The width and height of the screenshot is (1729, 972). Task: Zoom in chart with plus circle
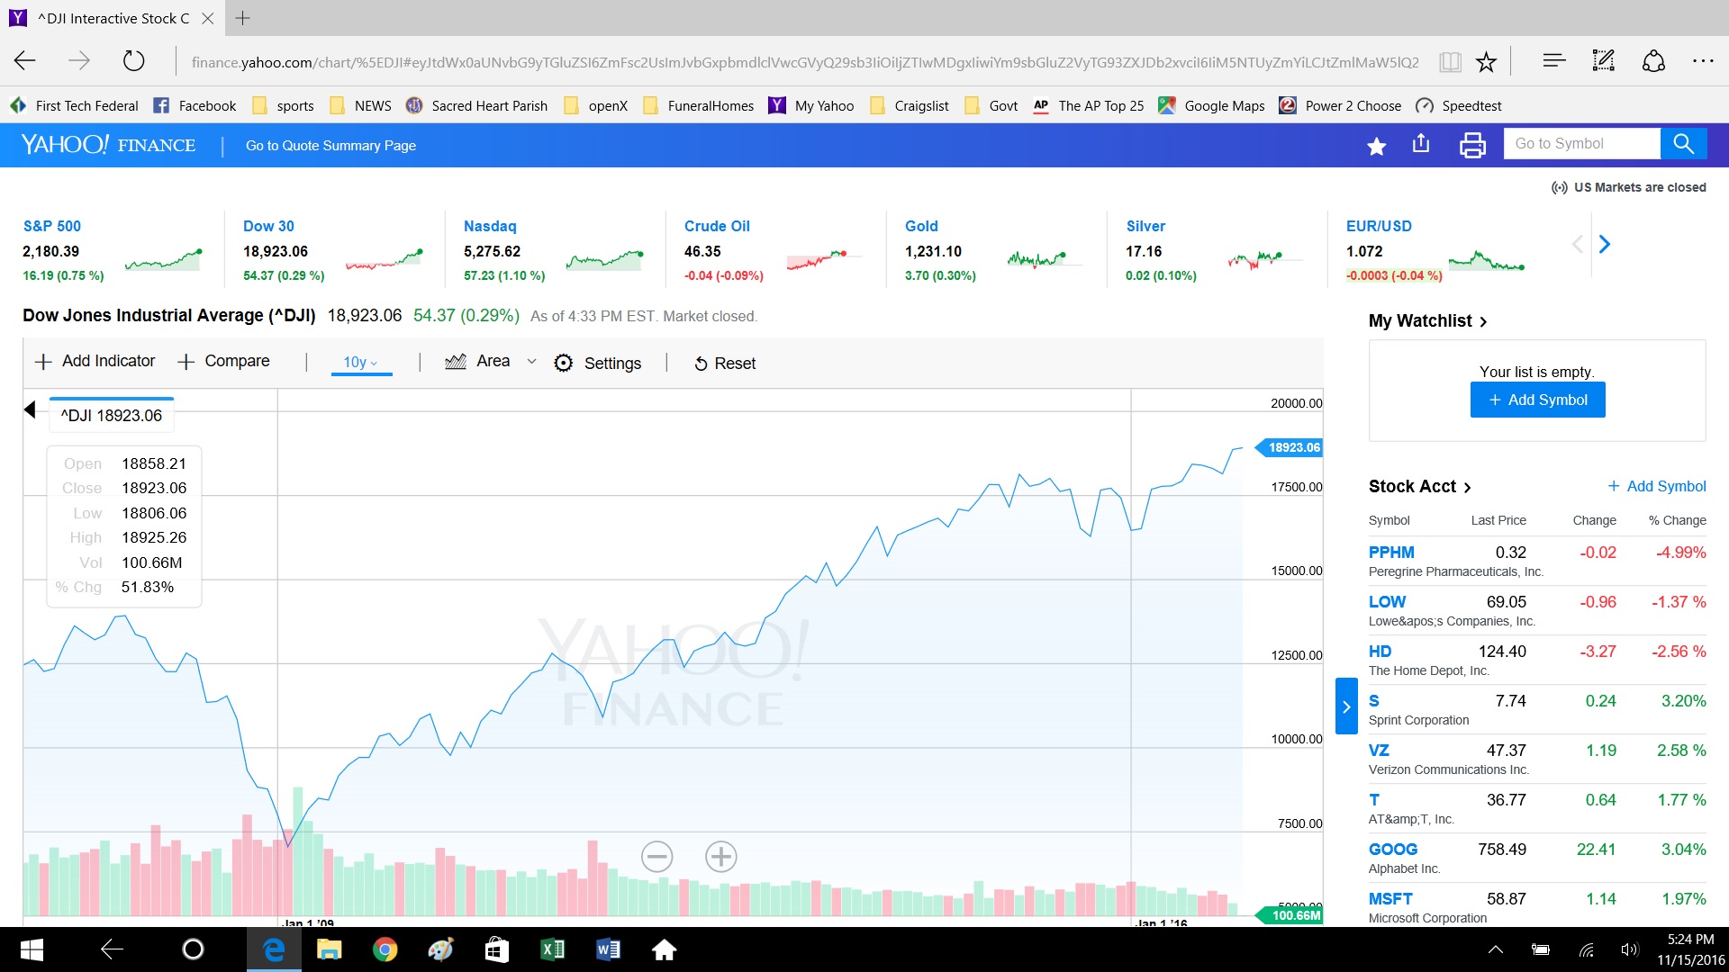[x=720, y=856]
